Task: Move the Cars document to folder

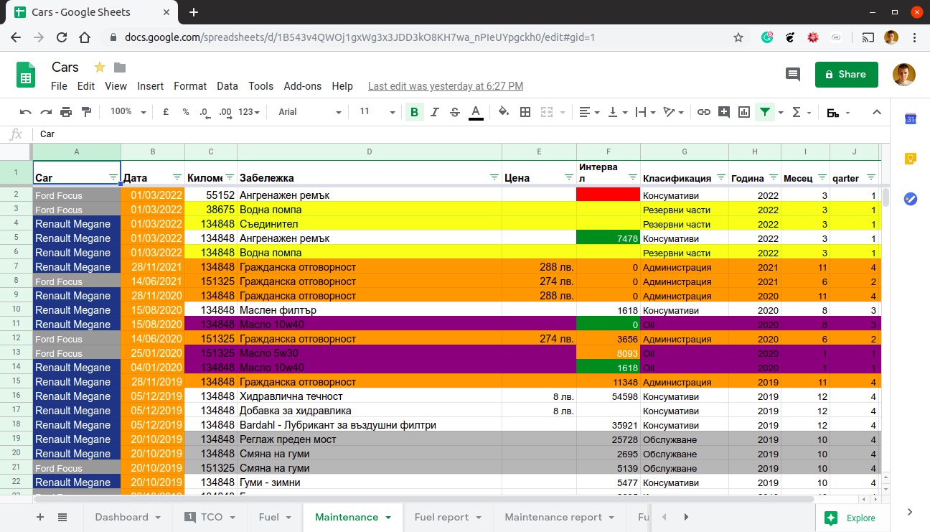Action: pyautogui.click(x=120, y=67)
